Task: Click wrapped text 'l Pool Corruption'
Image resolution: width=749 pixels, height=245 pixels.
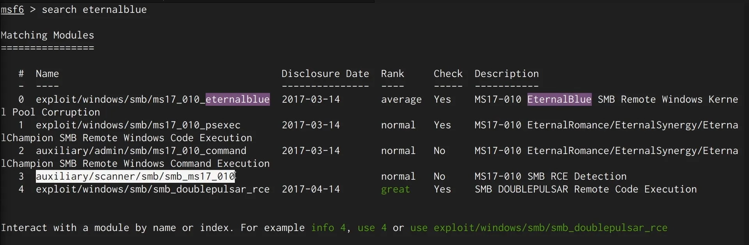Action: click(50, 112)
